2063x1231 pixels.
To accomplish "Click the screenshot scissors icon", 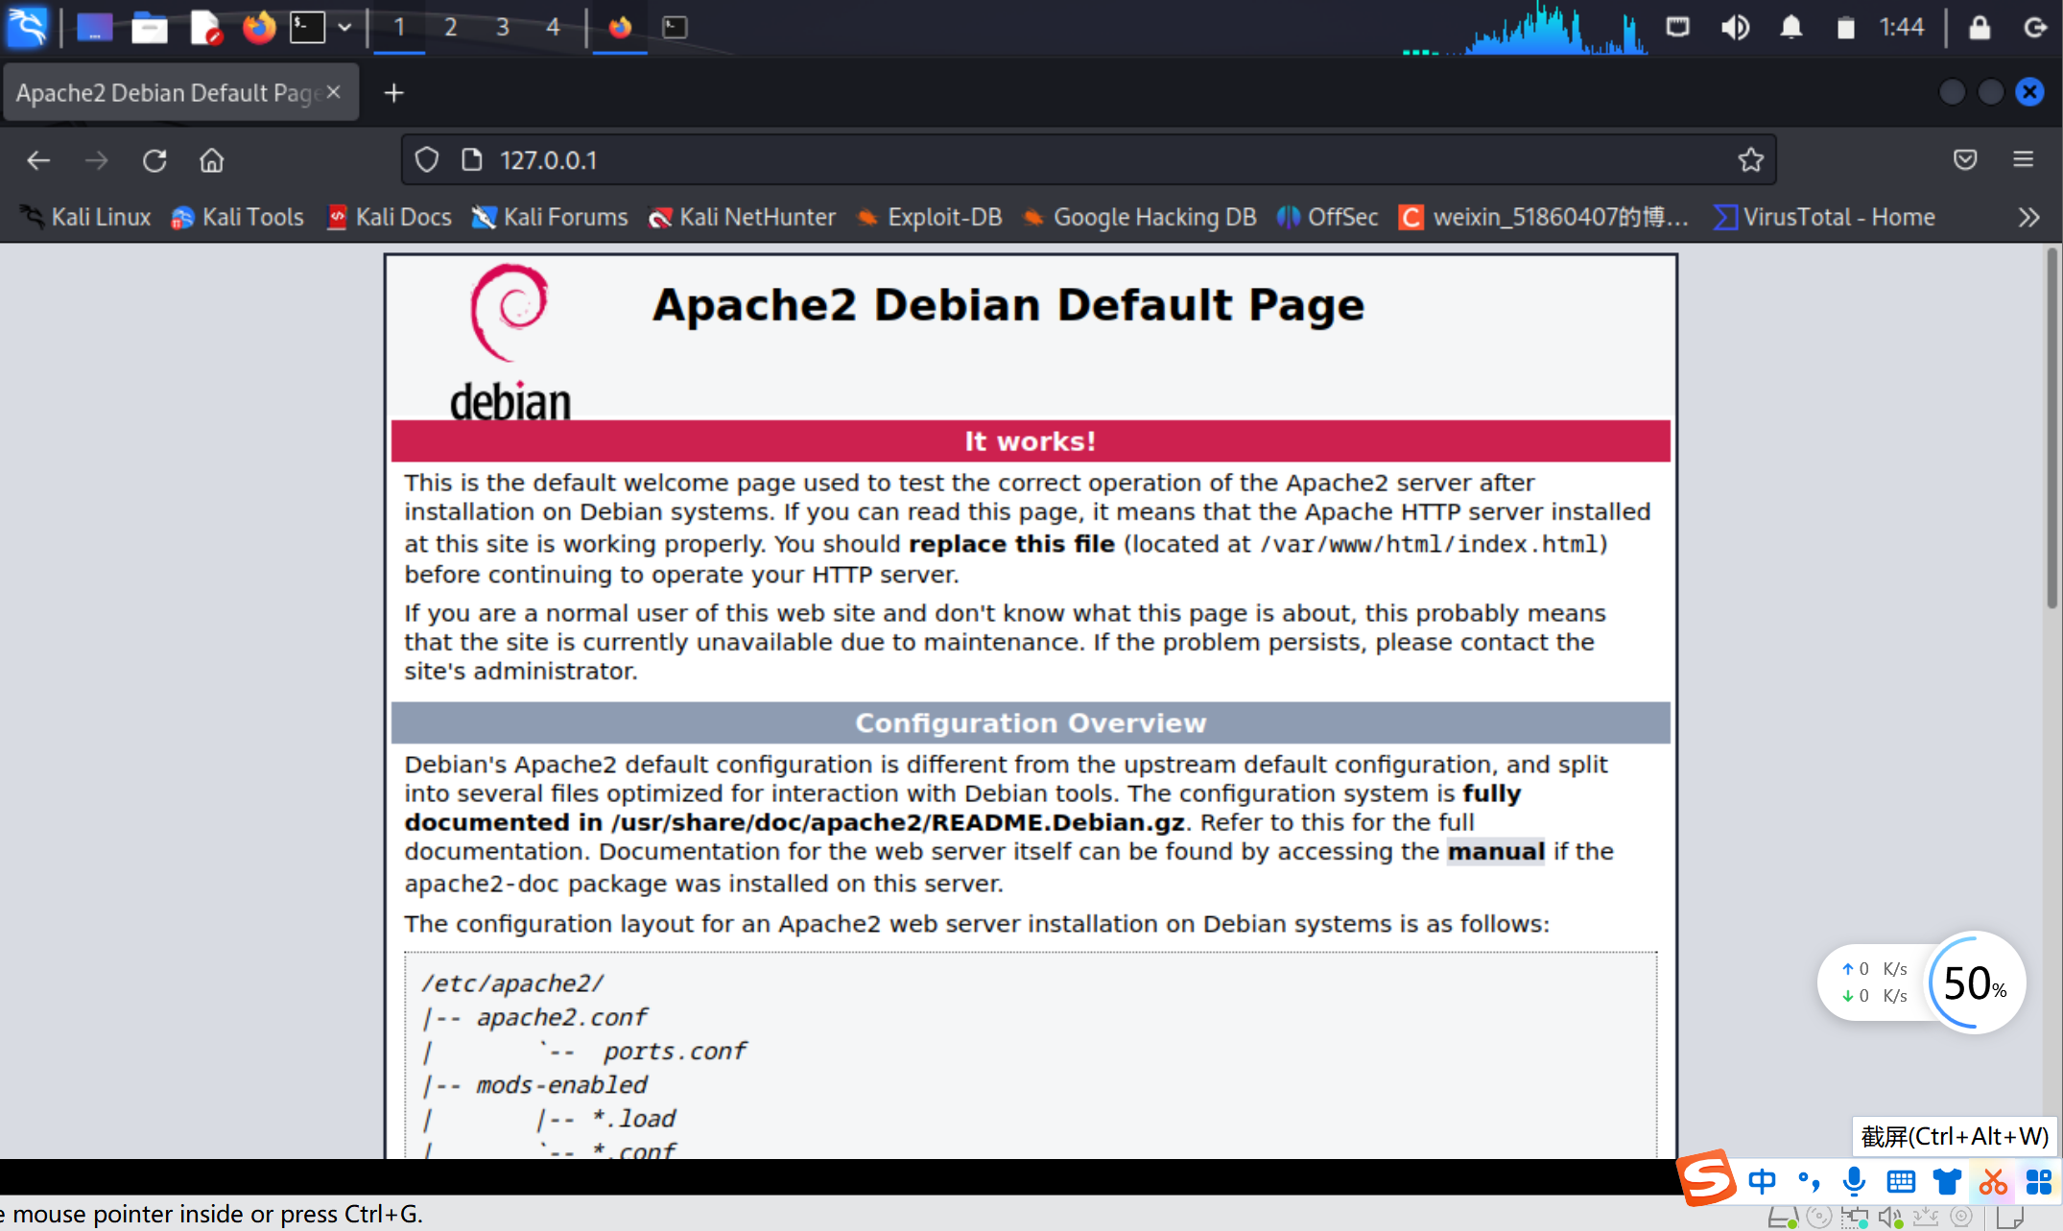I will pos(1993,1181).
